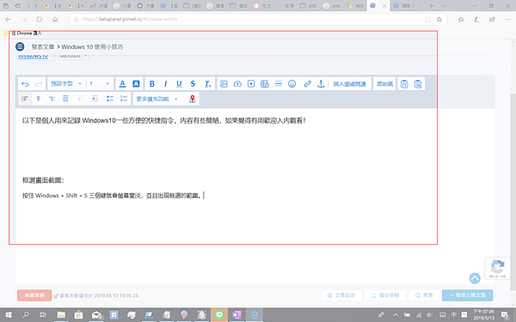The image size is (516, 322).
Task: Preview the article with 預覽
Action: pyautogui.click(x=424, y=295)
